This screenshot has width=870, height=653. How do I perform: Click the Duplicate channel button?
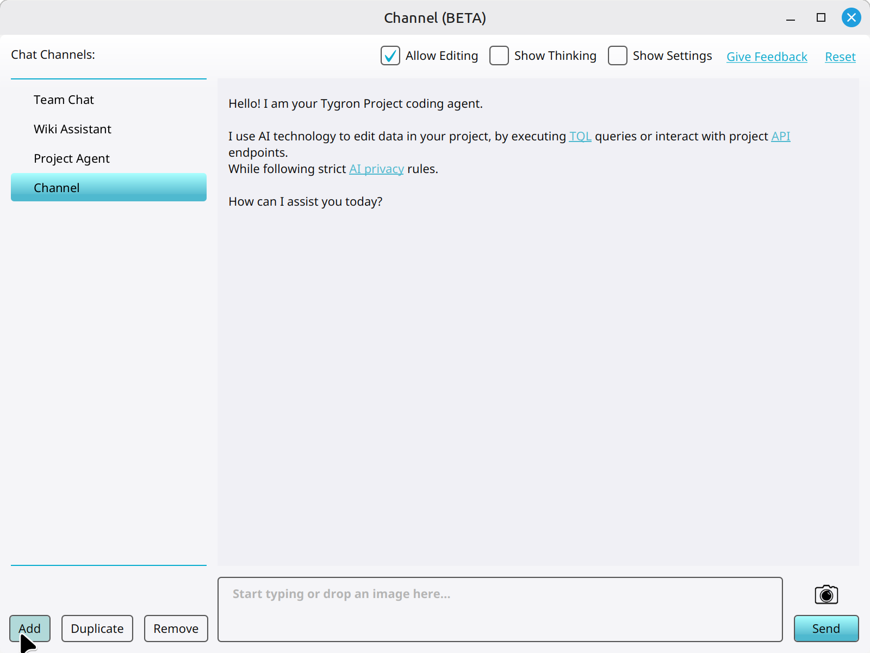pos(97,629)
